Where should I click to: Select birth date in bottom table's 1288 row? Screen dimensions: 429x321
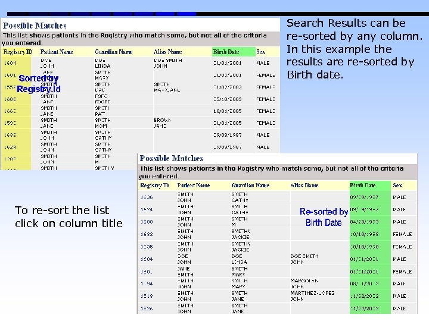(x=364, y=222)
